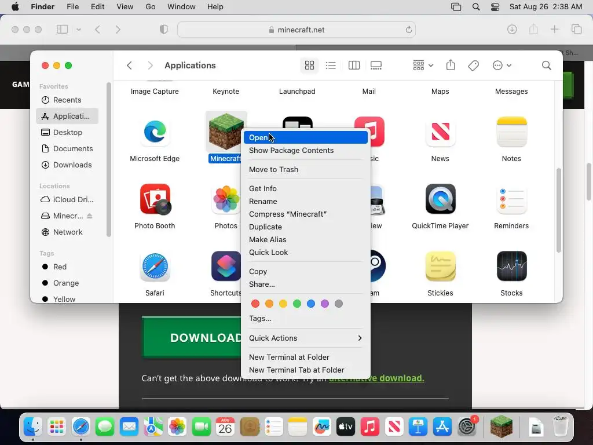Click the Finder Share toolbar icon
The height and width of the screenshot is (445, 593).
point(451,65)
